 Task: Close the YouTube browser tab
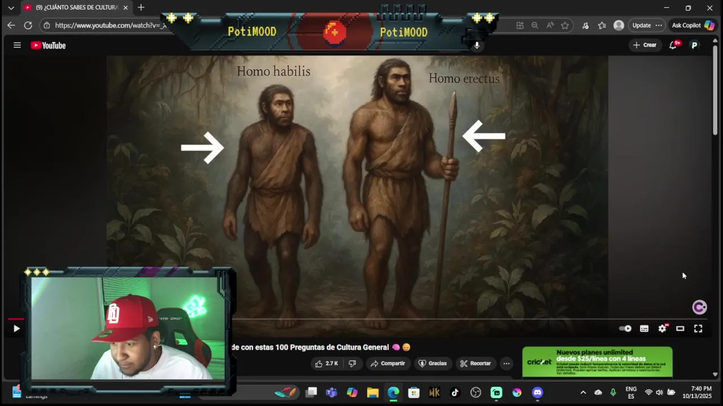click(125, 7)
